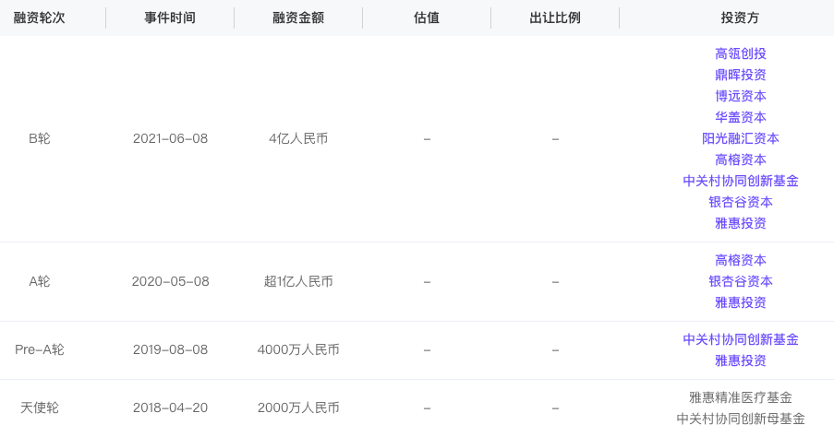The image size is (834, 437).
Task: Click the 鼎晖投资 investor link
Action: pyautogui.click(x=740, y=75)
